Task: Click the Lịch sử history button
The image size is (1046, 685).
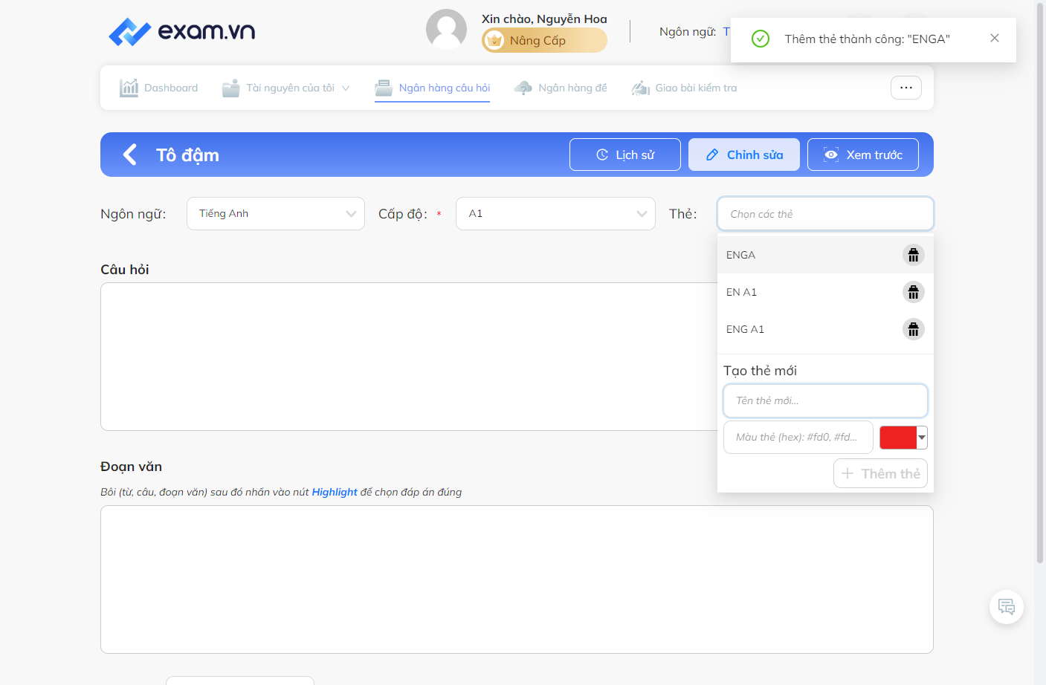Action: pyautogui.click(x=625, y=155)
